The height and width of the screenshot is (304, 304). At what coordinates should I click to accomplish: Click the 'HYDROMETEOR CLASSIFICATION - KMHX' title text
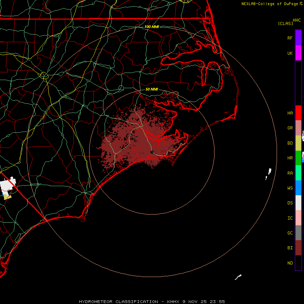point(129,302)
